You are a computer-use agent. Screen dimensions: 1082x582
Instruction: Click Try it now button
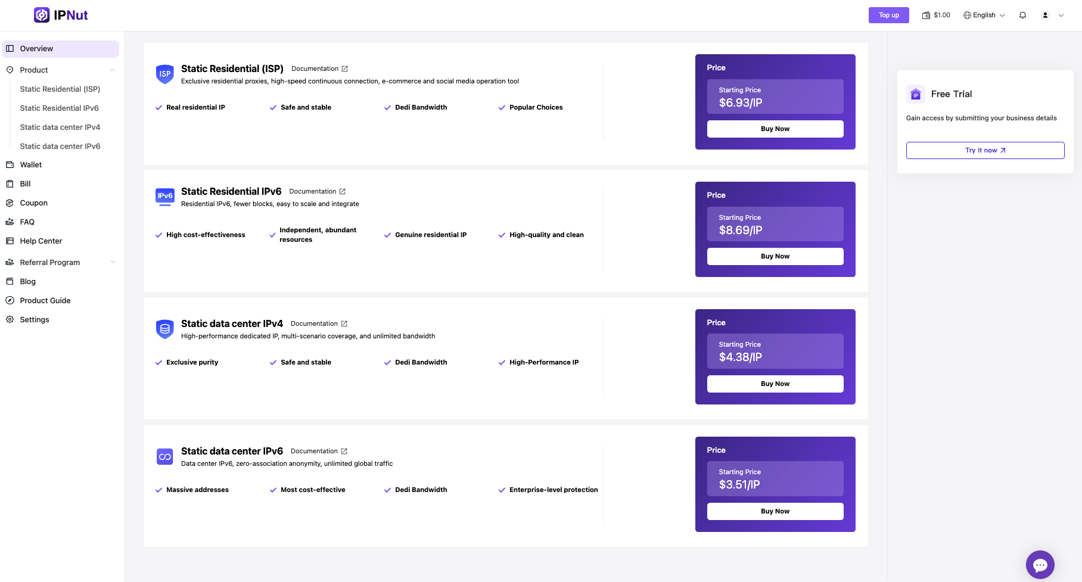(985, 151)
